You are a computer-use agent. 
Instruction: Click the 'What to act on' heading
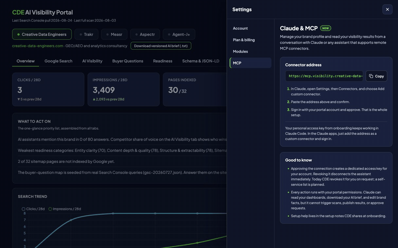[34, 122]
